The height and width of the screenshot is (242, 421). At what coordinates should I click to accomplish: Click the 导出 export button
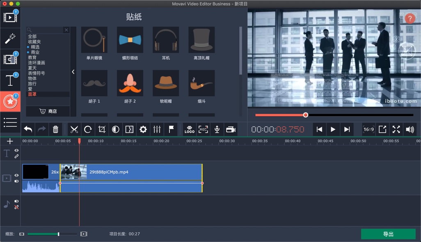[x=388, y=234]
